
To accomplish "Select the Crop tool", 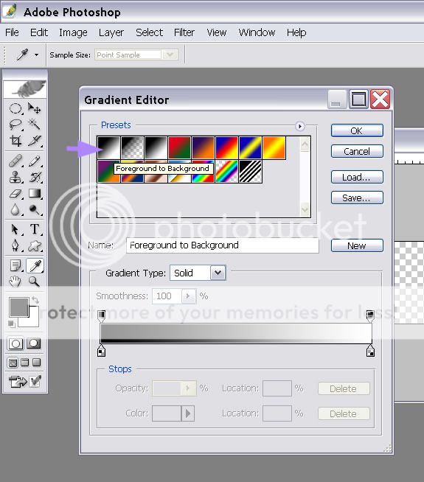I will pos(15,141).
